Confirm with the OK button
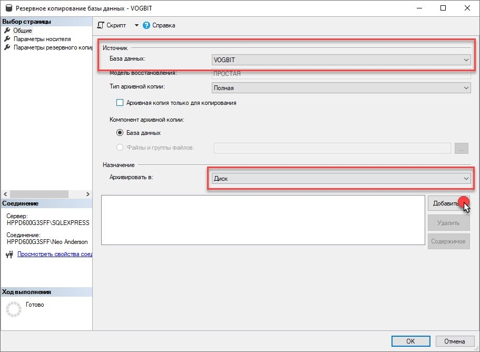 (410, 341)
